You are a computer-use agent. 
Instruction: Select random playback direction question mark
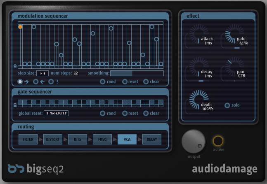pos(51,82)
